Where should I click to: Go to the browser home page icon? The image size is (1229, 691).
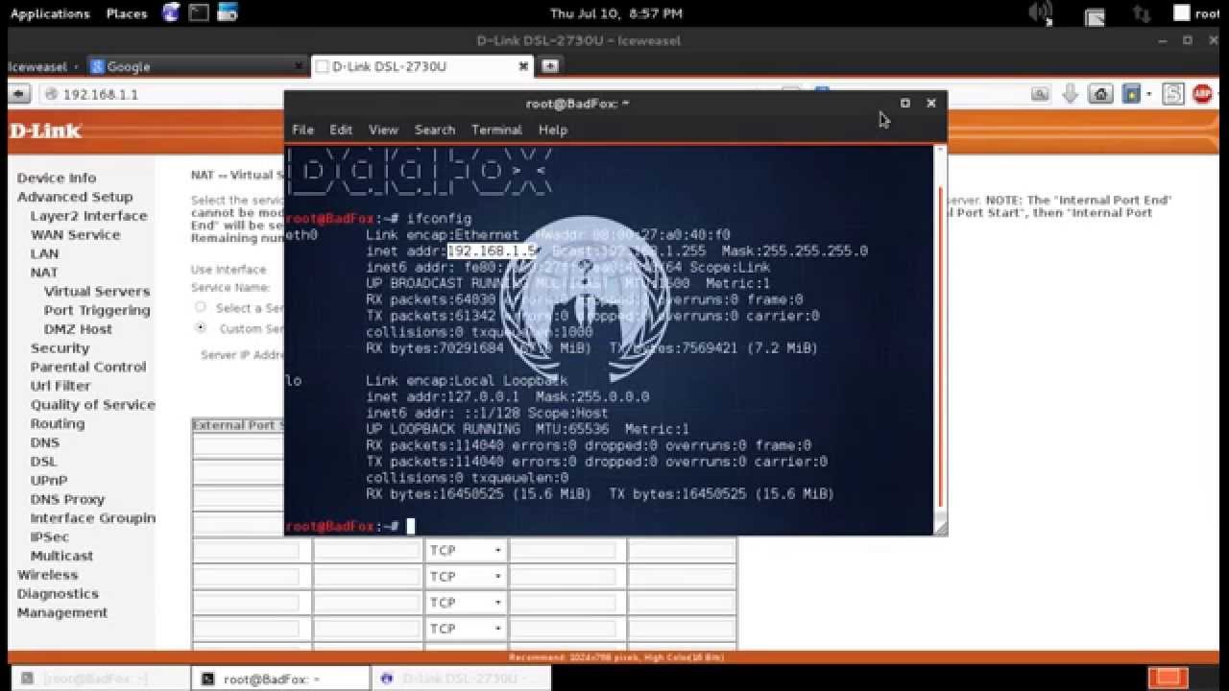click(x=1101, y=94)
